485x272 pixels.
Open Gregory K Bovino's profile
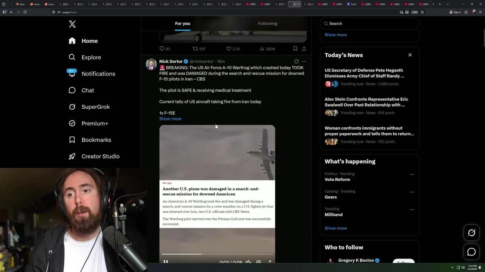(356, 260)
